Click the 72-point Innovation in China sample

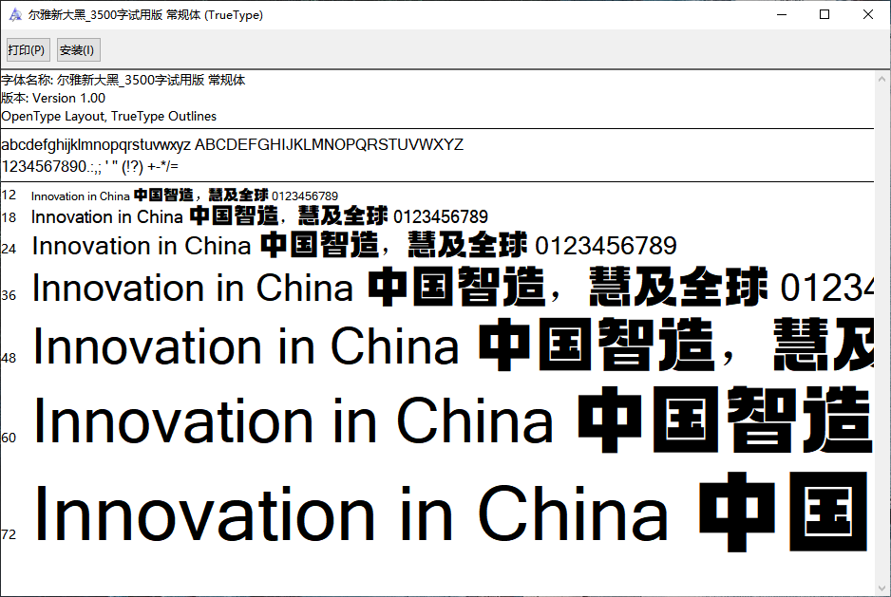pyautogui.click(x=452, y=513)
